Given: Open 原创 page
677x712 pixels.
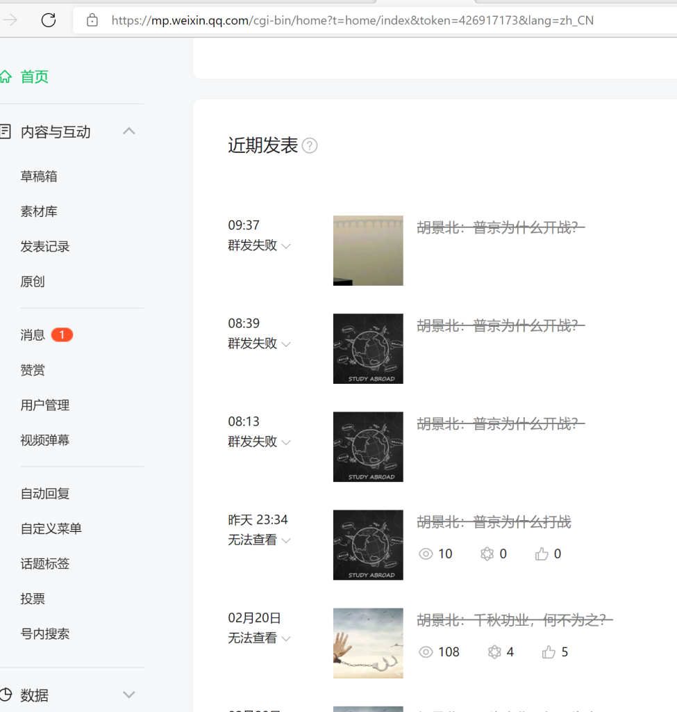Looking at the screenshot, I should [33, 282].
